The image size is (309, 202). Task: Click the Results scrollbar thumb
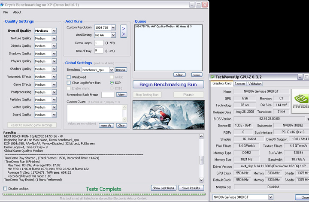201,160
